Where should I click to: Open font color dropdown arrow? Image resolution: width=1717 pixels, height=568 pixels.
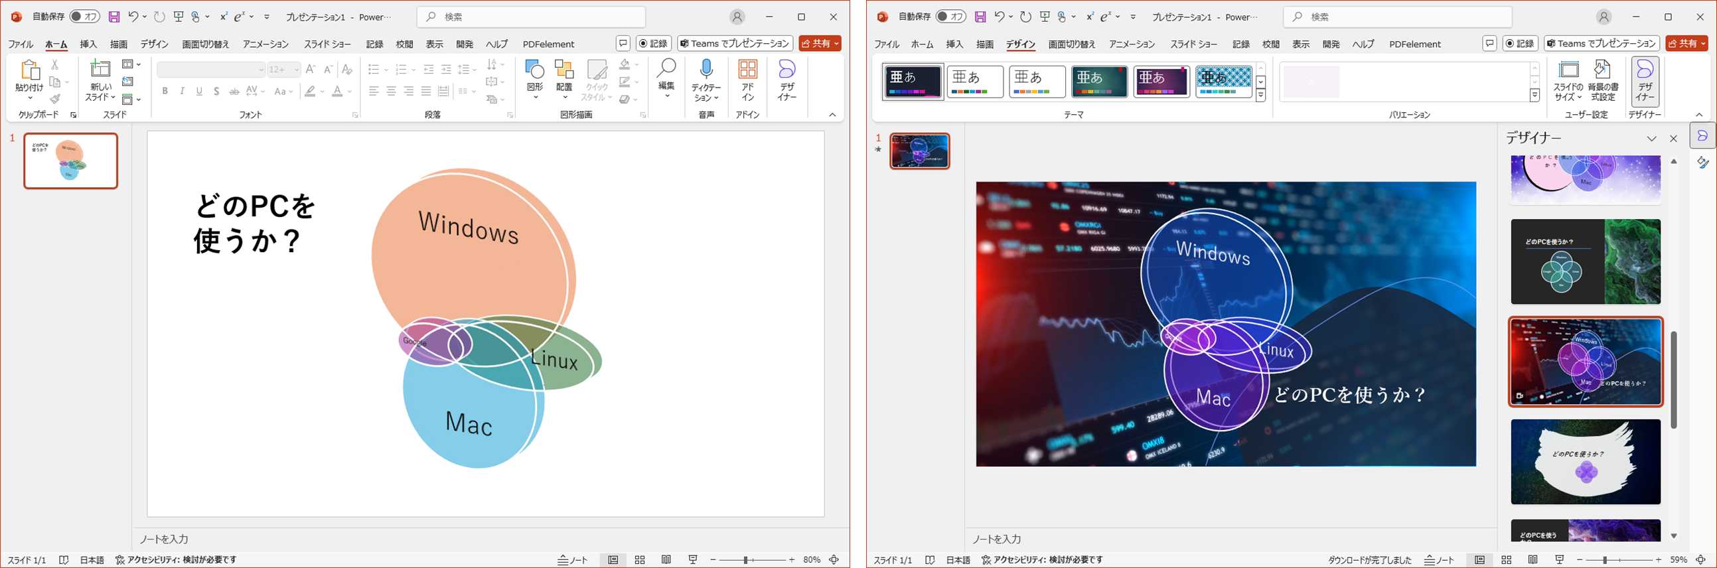click(x=349, y=91)
